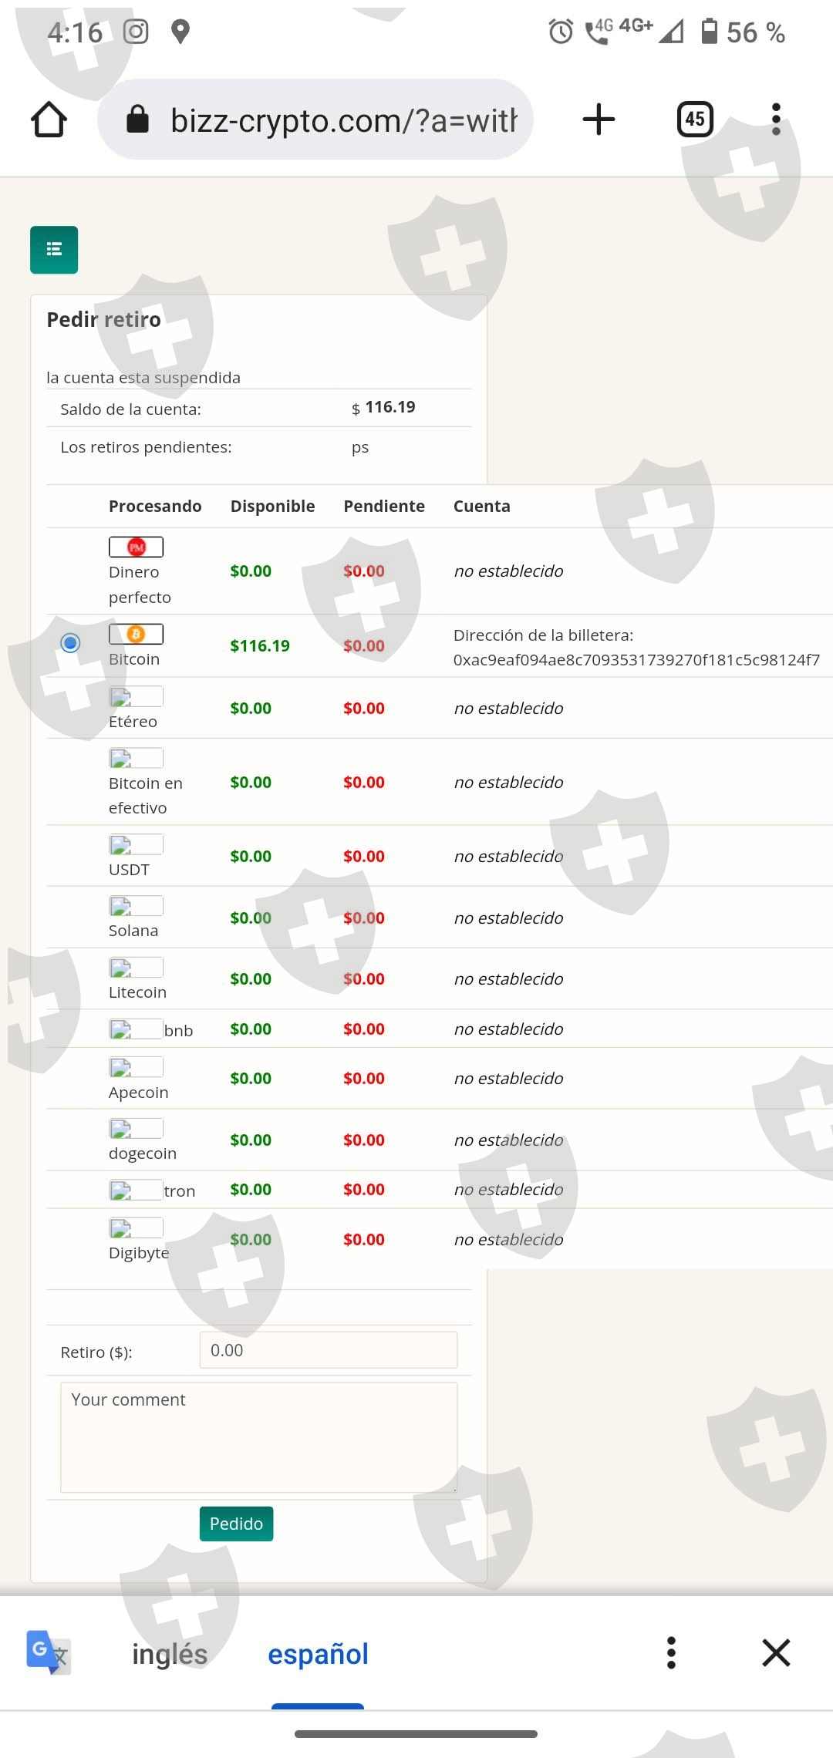Click the 'Saldo de la cuenta:' label
The width and height of the screenshot is (833, 1758).
coord(130,409)
